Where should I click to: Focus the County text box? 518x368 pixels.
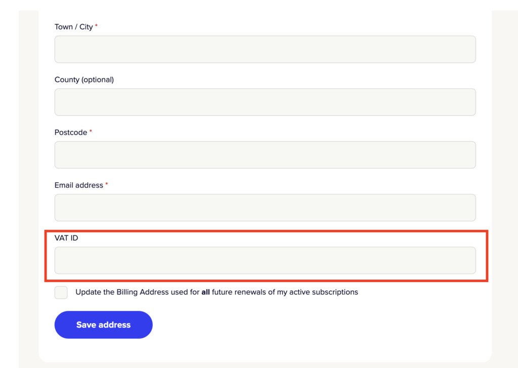click(265, 102)
